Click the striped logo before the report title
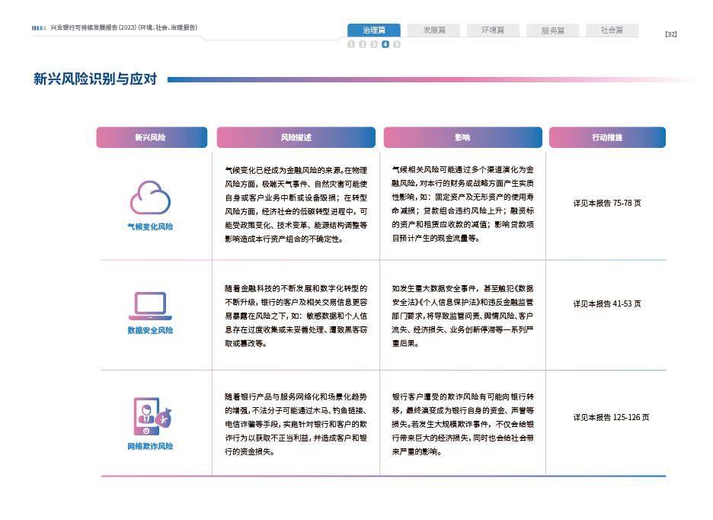713x520 pixels. point(39,28)
